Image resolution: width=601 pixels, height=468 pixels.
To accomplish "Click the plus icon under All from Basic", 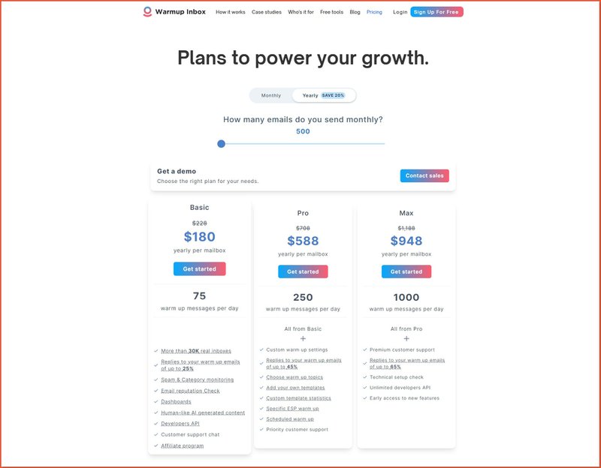I will [303, 339].
